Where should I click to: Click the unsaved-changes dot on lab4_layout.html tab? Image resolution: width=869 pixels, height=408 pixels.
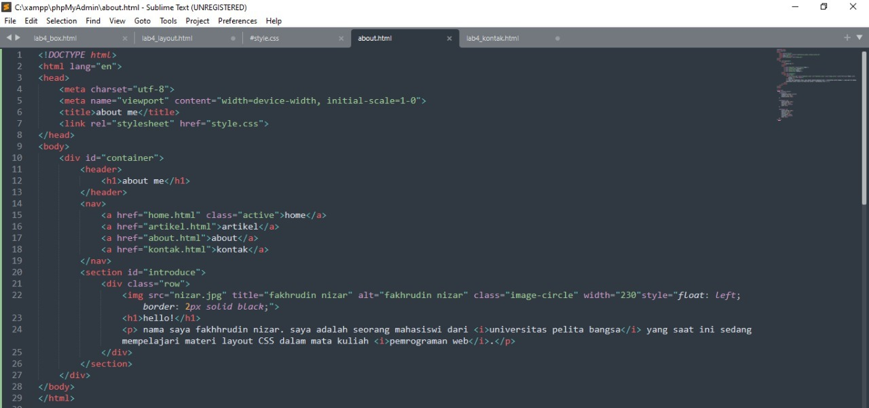coord(232,39)
